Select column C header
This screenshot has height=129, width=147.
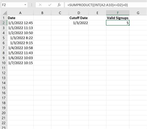coord(60,13)
